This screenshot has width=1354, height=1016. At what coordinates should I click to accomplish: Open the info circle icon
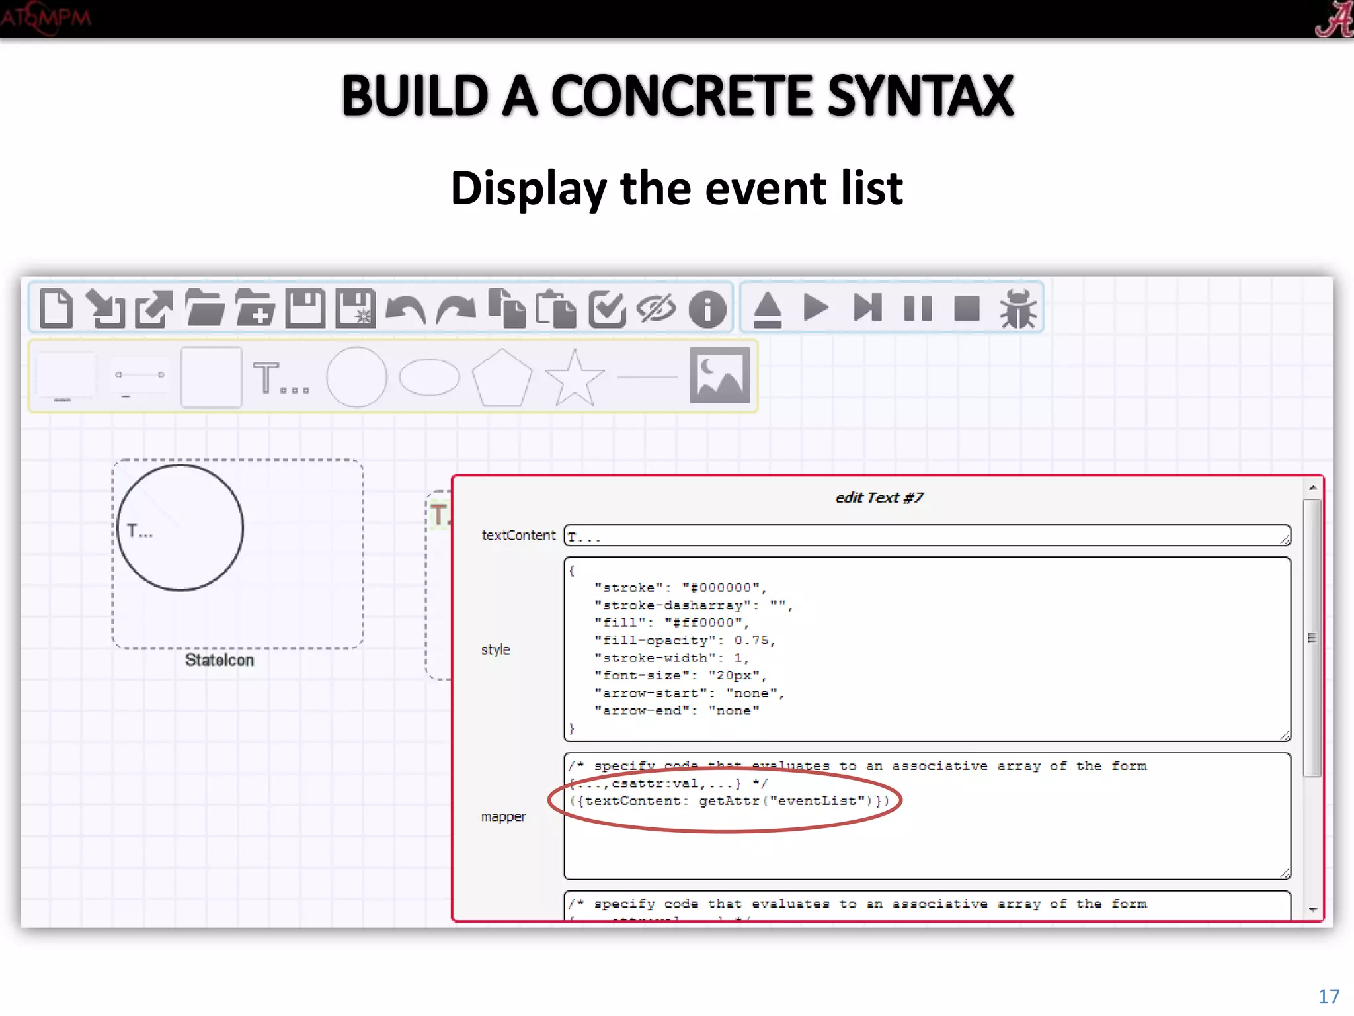(707, 309)
